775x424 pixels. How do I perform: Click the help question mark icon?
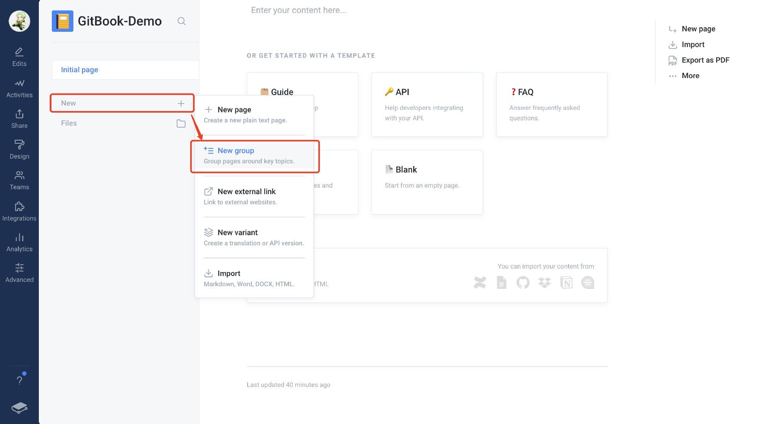coord(19,380)
